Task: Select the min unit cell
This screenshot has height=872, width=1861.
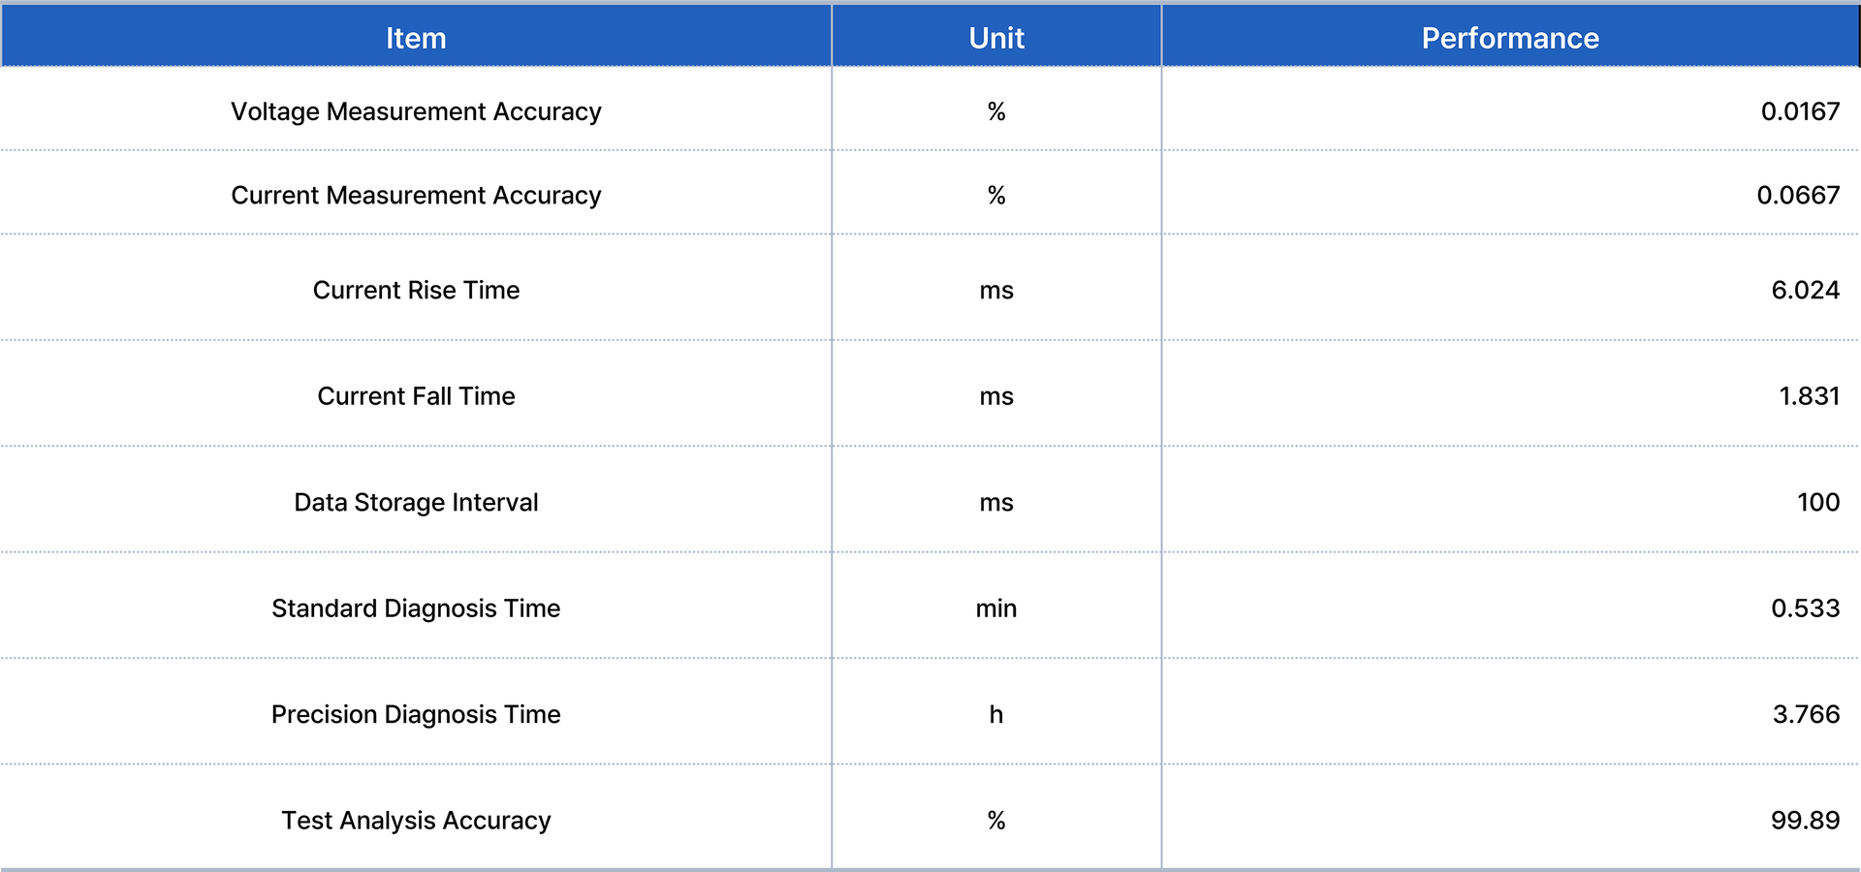Action: tap(996, 607)
